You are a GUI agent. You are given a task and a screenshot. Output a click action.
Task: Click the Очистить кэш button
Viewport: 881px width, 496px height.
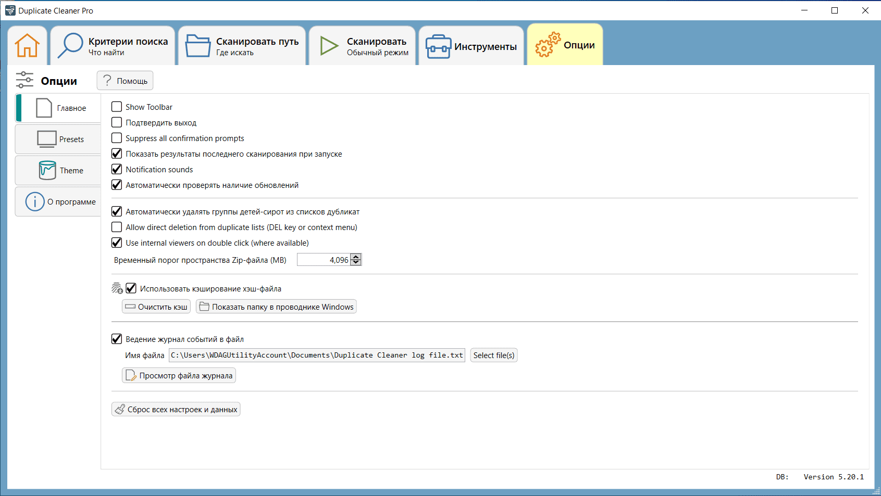click(156, 307)
